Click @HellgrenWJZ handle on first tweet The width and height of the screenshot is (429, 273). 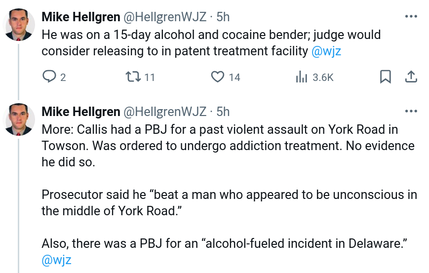pos(164,17)
